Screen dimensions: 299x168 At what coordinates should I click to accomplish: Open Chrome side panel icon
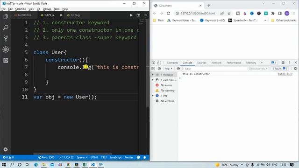(x=280, y=14)
